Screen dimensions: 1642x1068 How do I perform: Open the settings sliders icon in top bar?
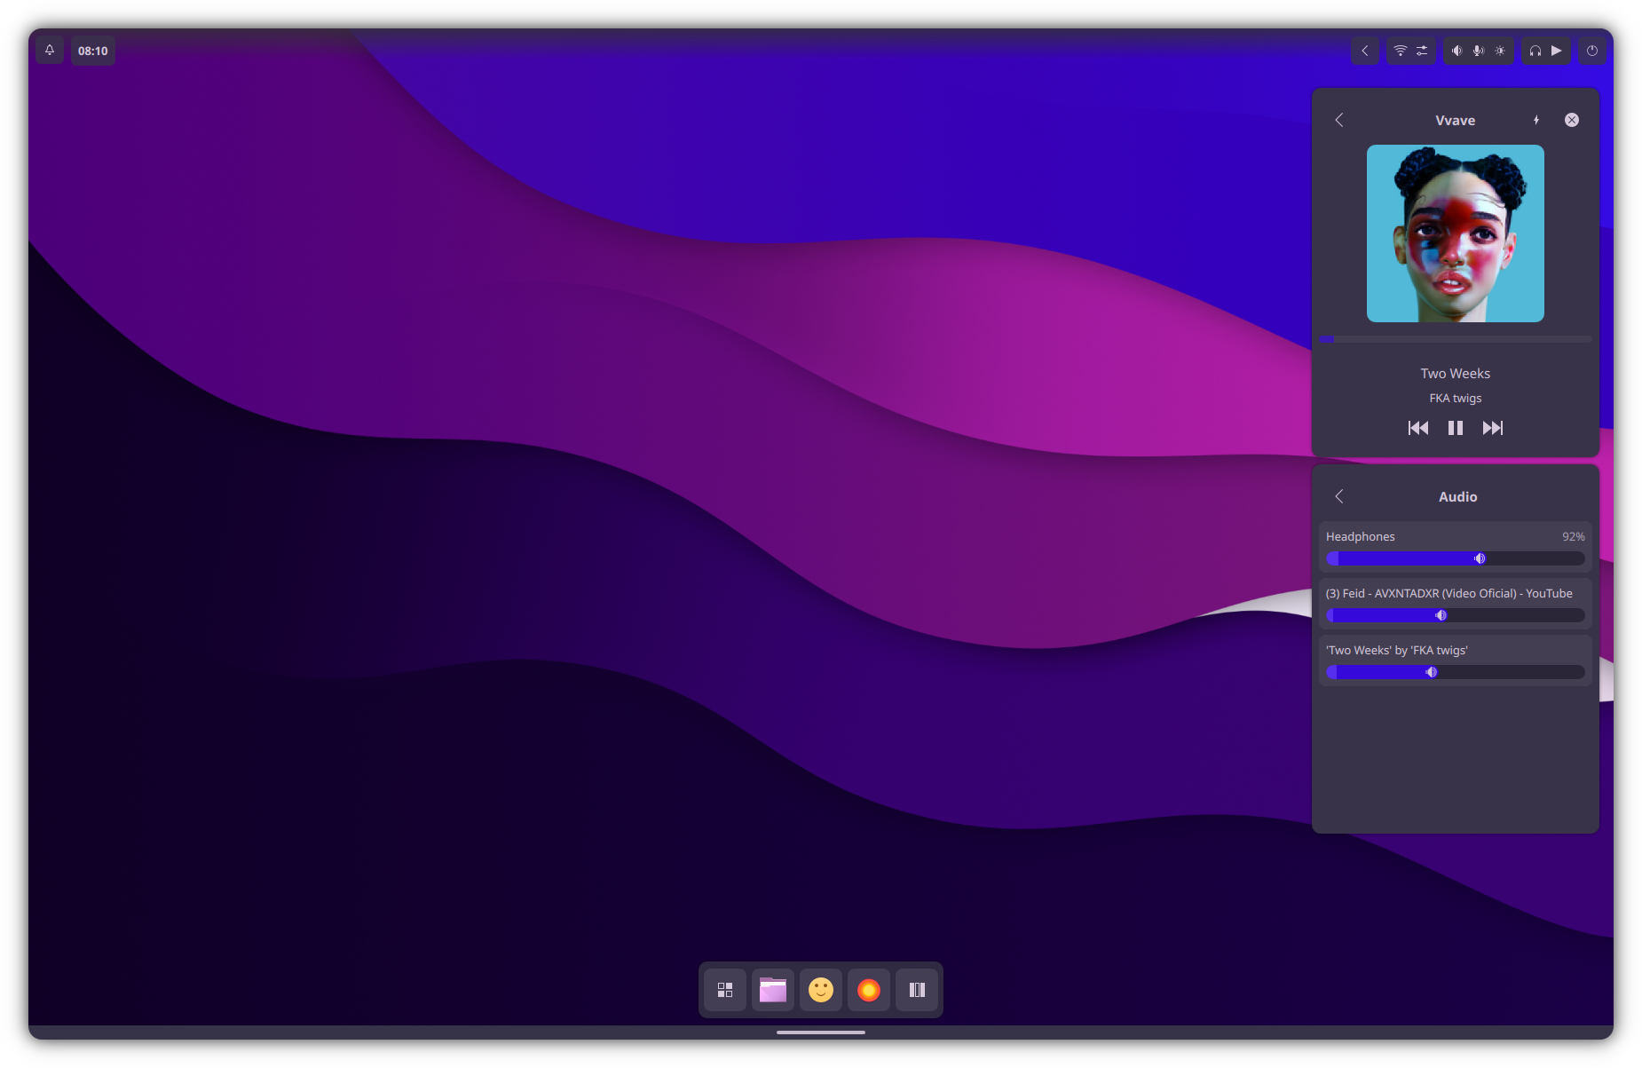click(1422, 51)
